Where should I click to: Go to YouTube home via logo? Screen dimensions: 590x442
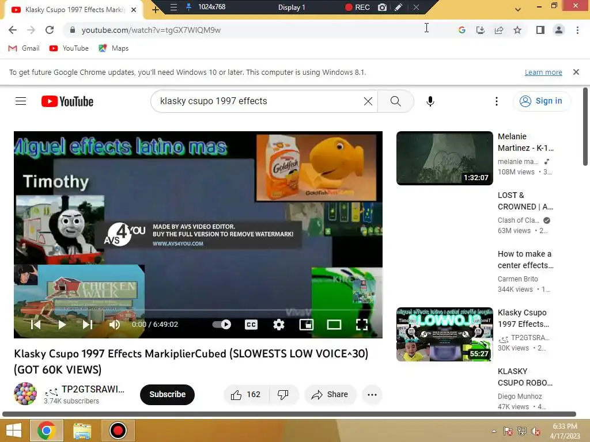67,101
